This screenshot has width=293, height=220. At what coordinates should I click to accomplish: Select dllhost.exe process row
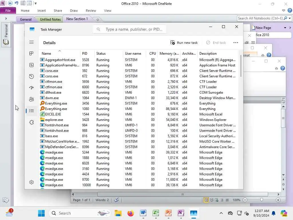point(139,93)
